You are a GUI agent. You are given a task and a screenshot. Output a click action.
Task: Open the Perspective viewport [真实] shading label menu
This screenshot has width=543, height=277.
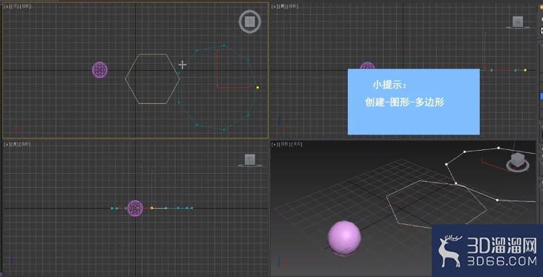click(x=297, y=144)
